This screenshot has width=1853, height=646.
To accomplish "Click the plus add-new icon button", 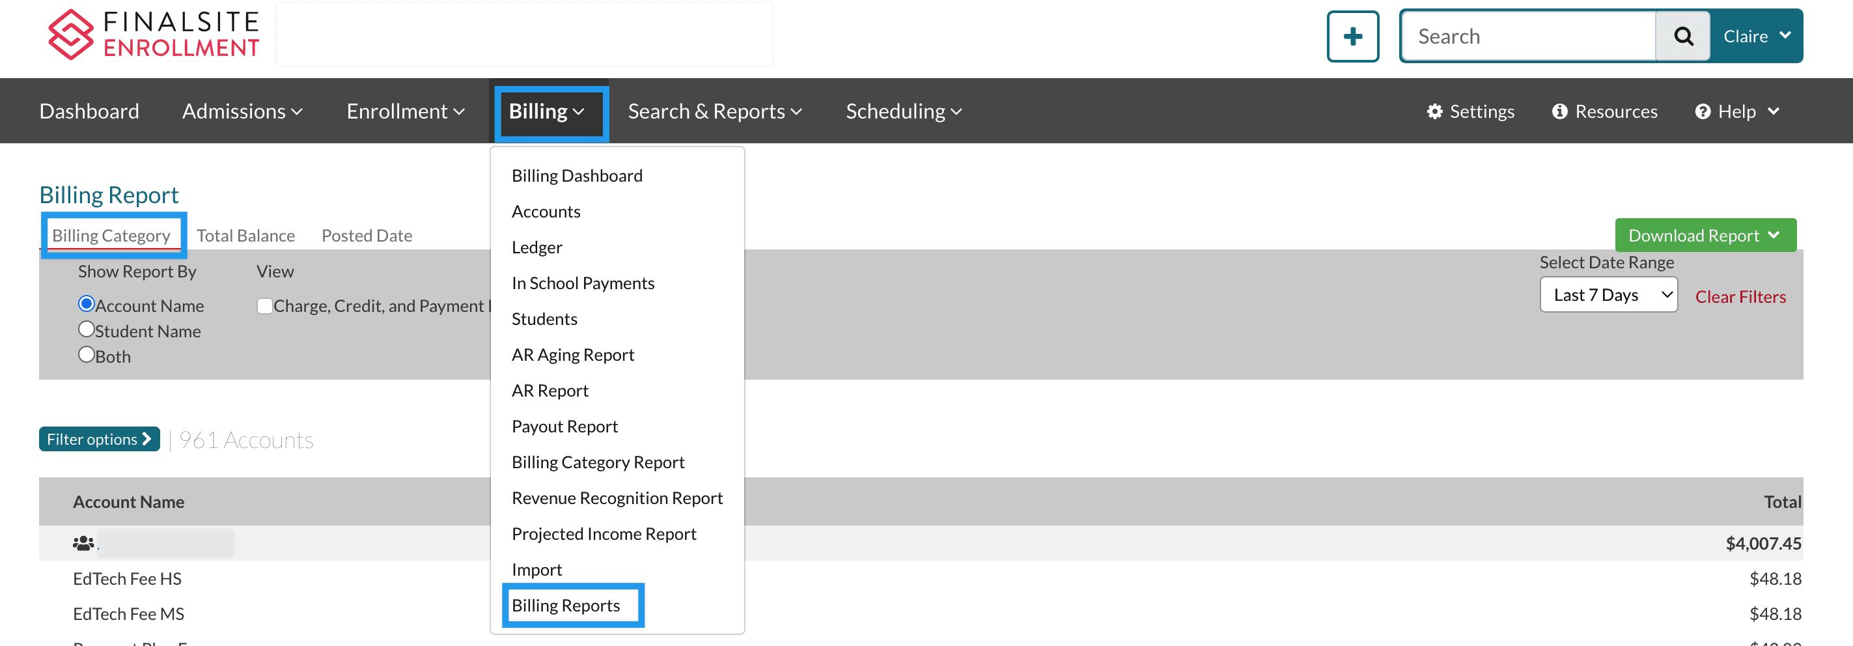I will click(x=1352, y=36).
